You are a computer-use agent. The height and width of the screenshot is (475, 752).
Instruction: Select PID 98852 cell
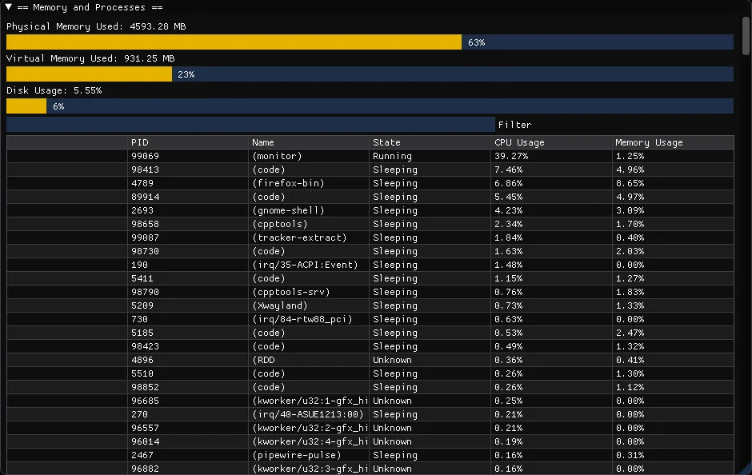coord(146,387)
